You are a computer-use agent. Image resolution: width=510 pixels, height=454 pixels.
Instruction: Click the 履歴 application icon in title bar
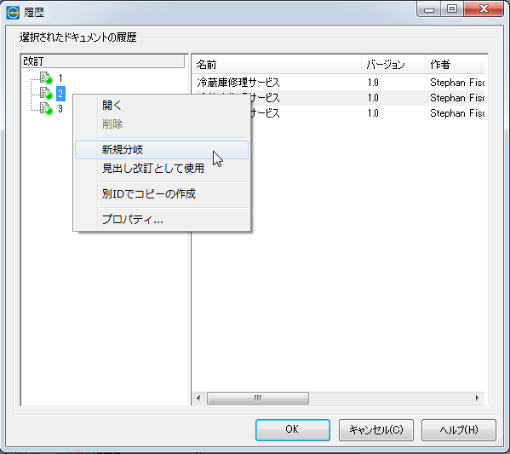pos(13,13)
